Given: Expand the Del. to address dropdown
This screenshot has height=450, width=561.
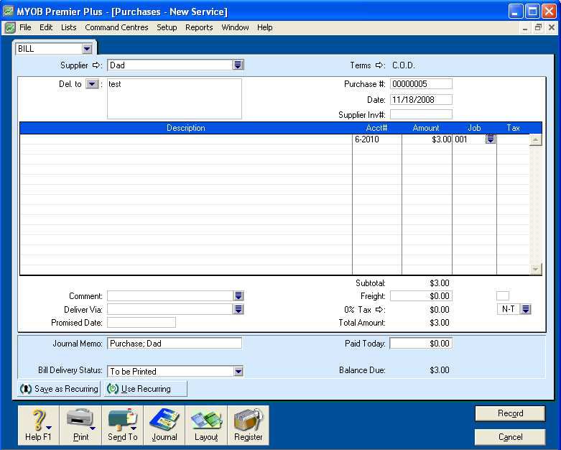Looking at the screenshot, I should 92,84.
